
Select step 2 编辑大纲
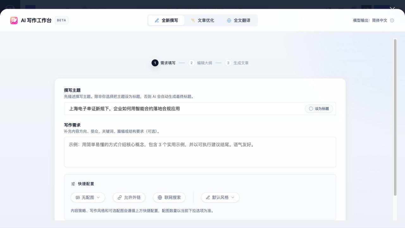pyautogui.click(x=200, y=63)
